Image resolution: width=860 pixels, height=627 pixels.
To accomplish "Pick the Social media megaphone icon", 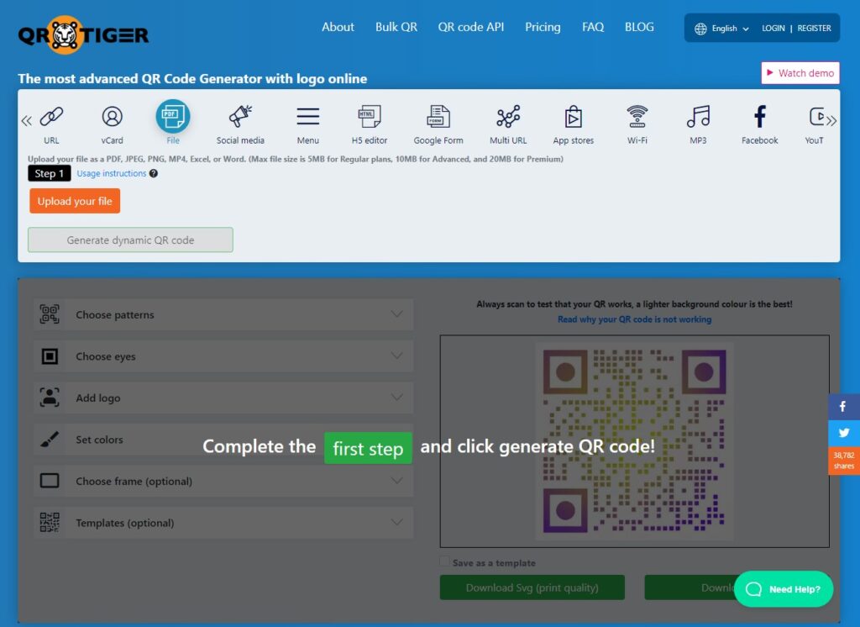I will (240, 116).
